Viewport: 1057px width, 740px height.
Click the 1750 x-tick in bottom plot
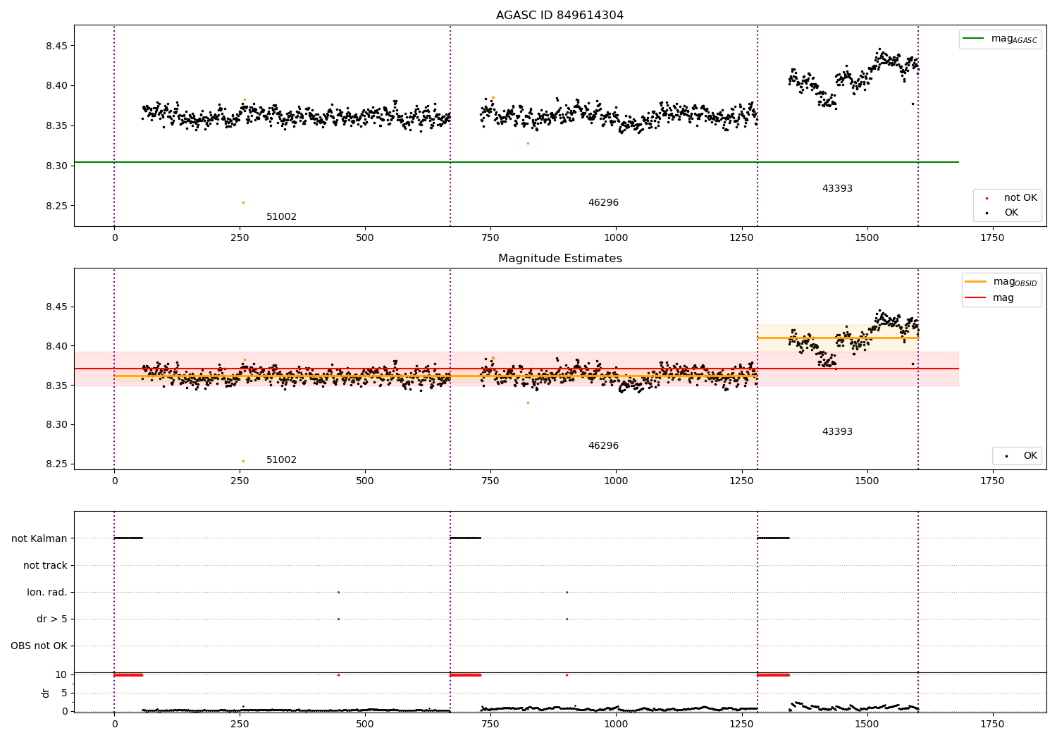tap(992, 724)
